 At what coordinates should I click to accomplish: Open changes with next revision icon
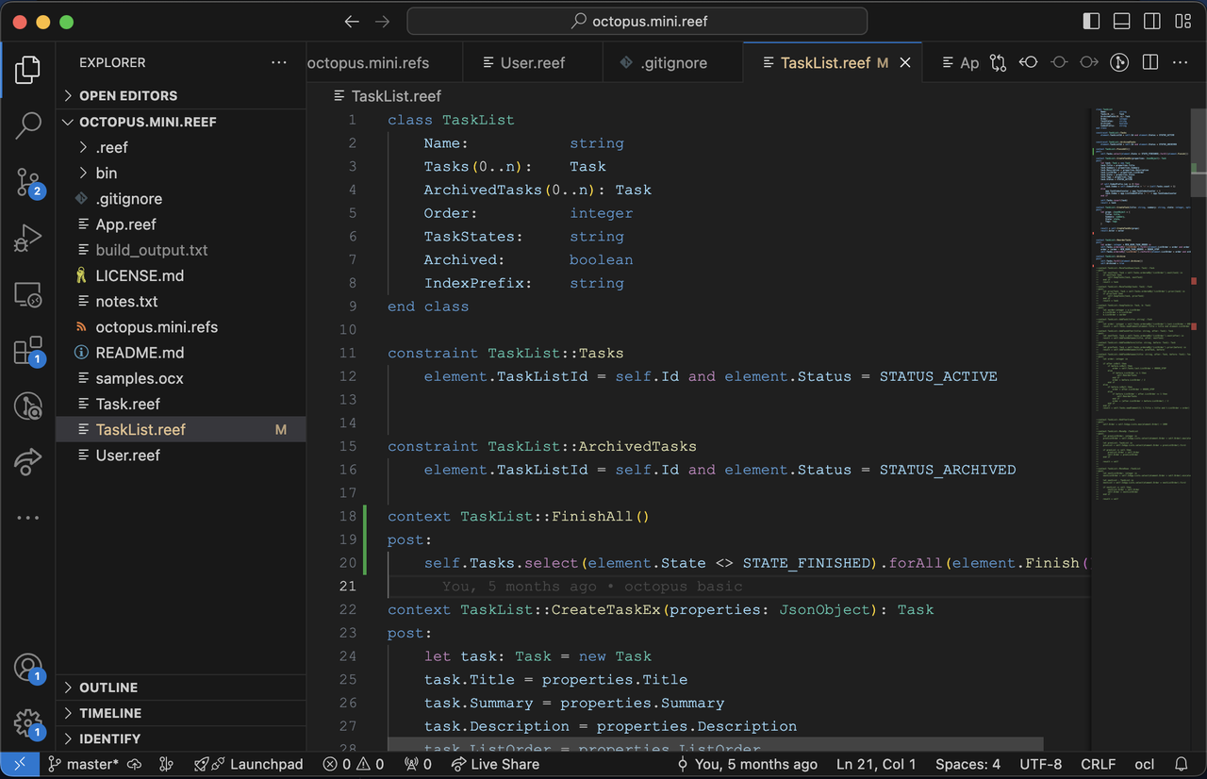tap(1089, 62)
